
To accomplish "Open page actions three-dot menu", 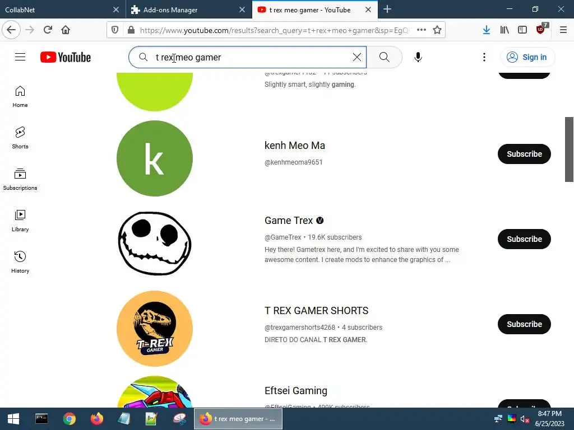I will click(422, 30).
